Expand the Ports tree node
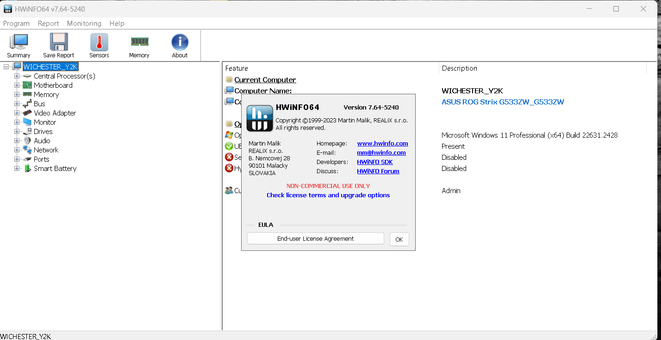661x340 pixels. coord(17,159)
